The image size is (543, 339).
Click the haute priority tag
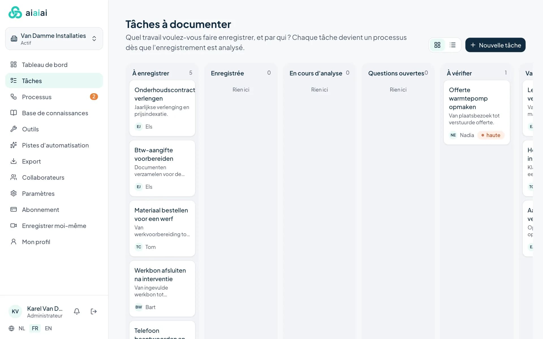(x=491, y=135)
